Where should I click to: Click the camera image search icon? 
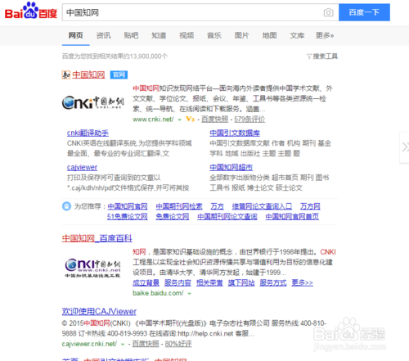tap(328, 12)
